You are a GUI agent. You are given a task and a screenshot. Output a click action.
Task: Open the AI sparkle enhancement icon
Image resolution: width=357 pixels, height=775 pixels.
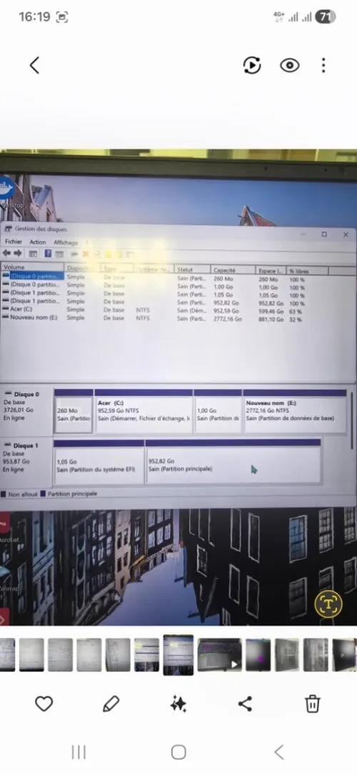(178, 704)
